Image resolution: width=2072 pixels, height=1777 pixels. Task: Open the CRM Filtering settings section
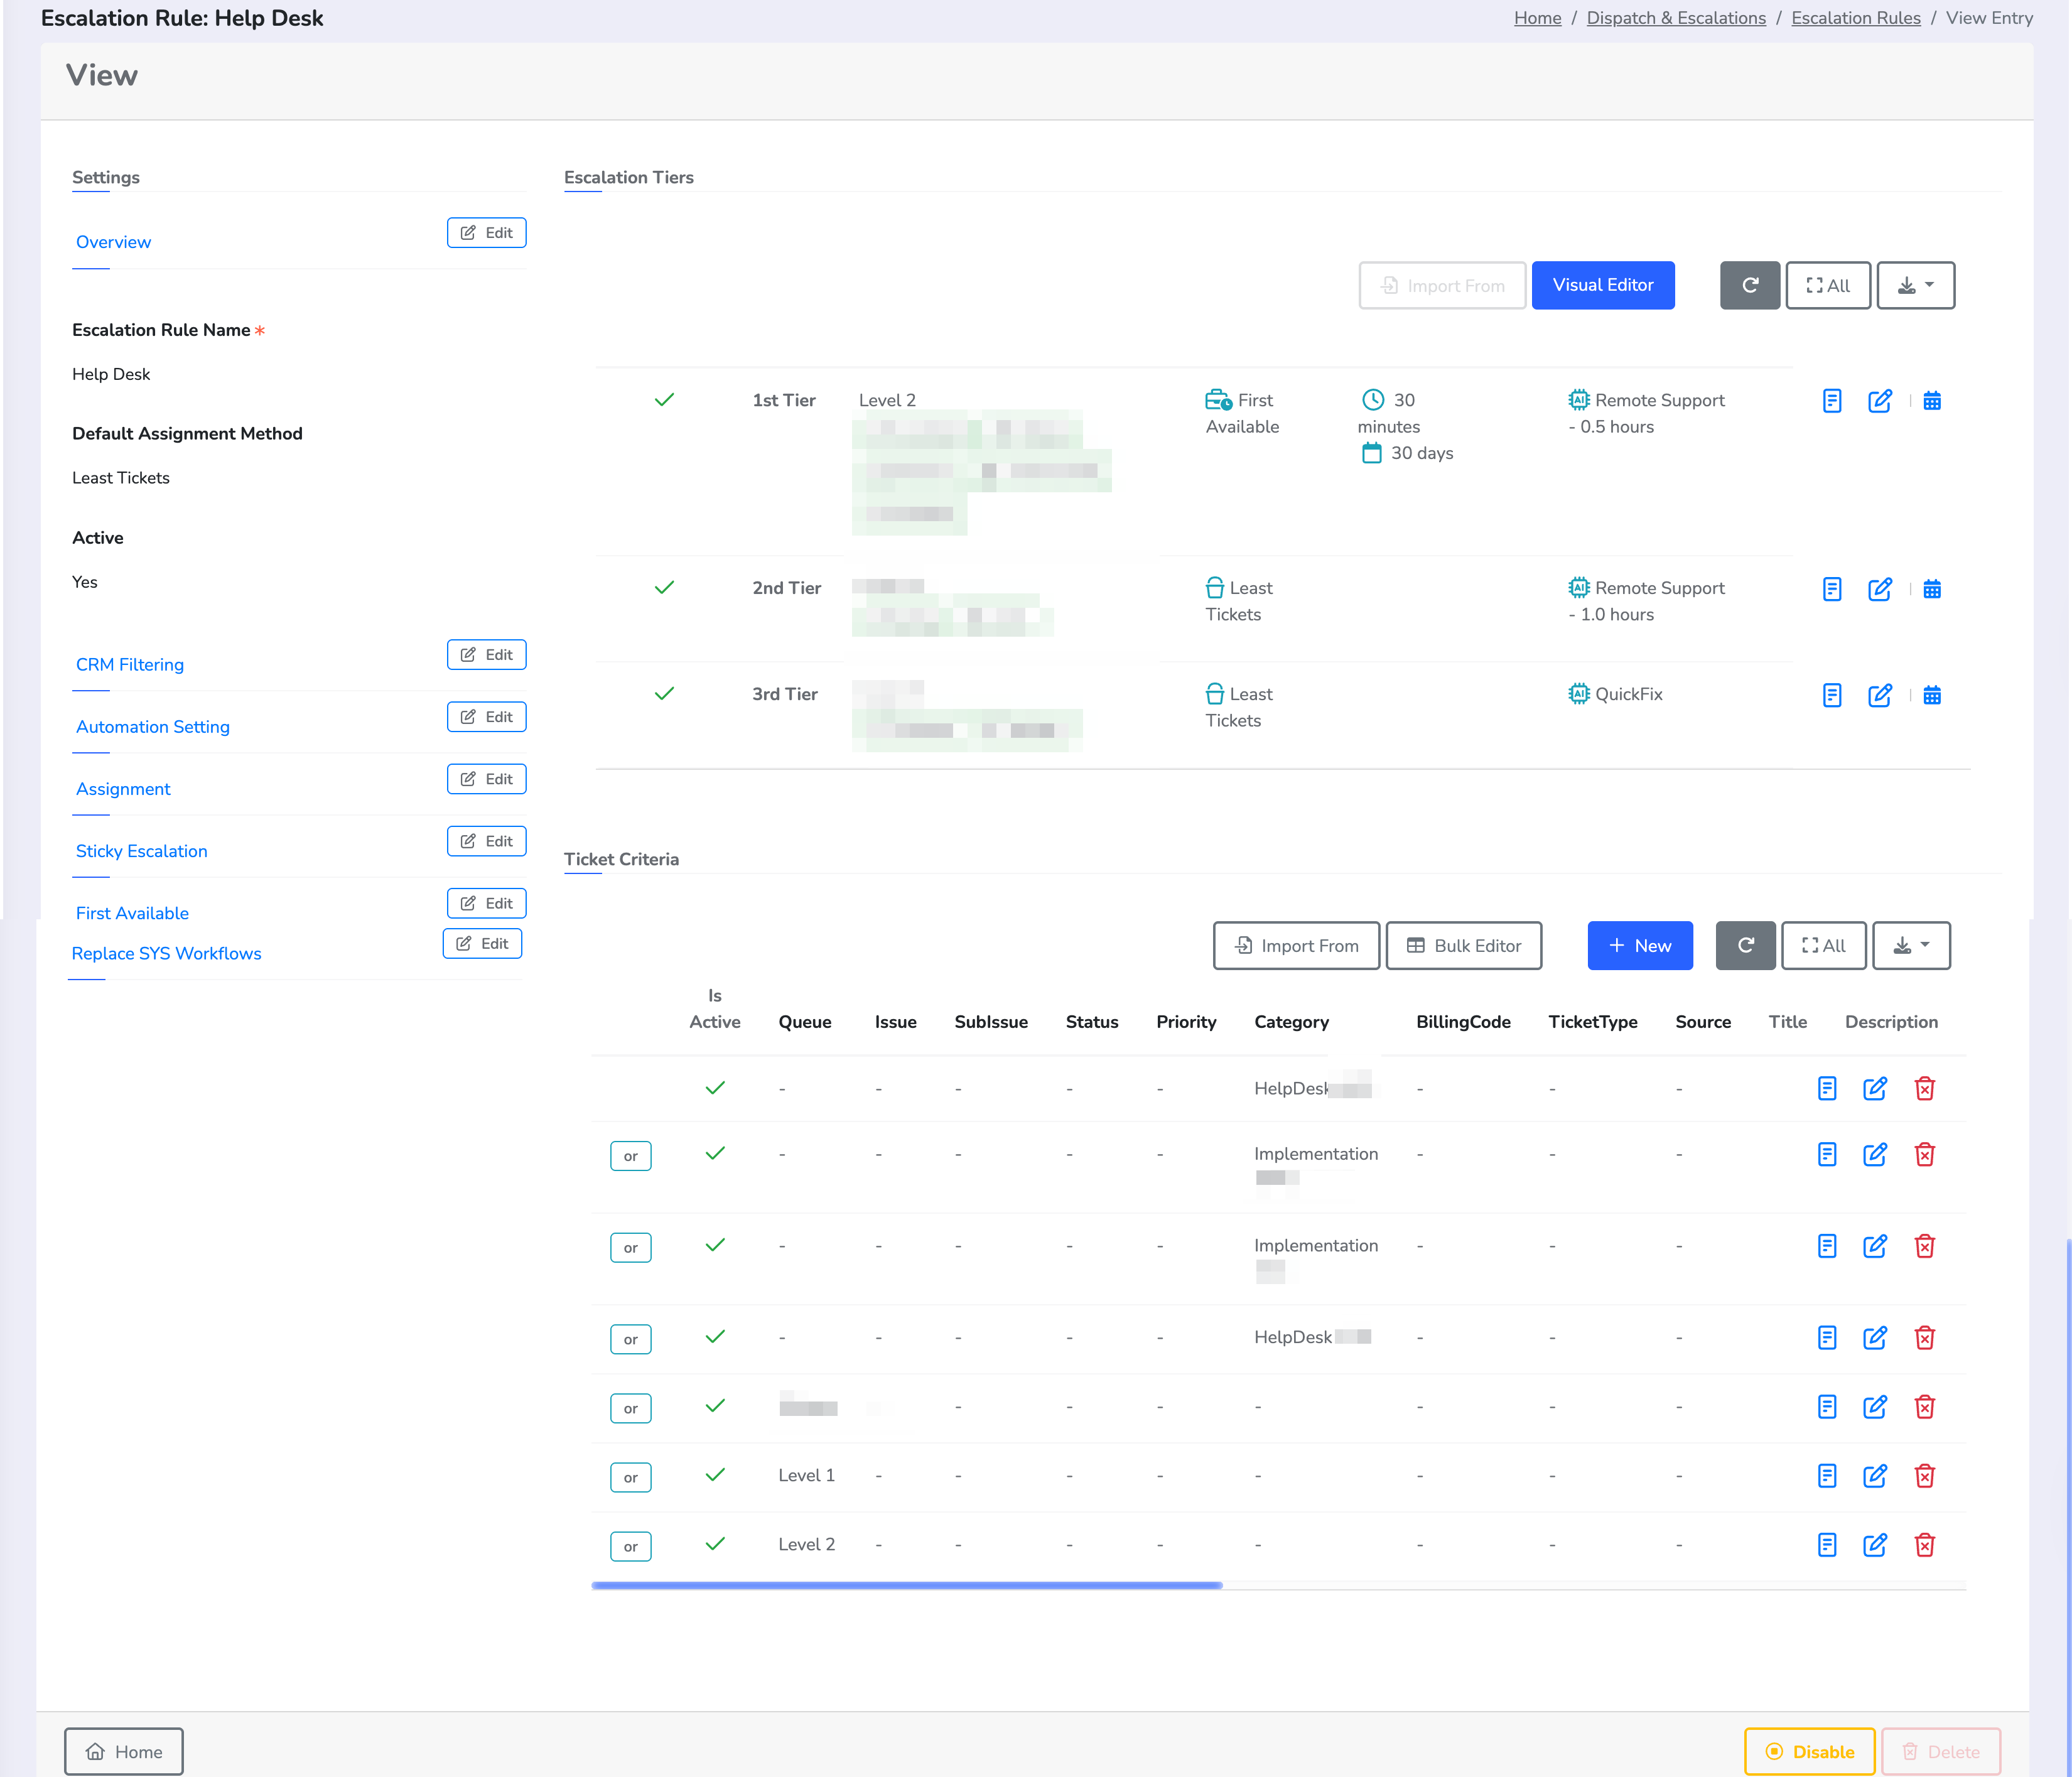(x=130, y=665)
